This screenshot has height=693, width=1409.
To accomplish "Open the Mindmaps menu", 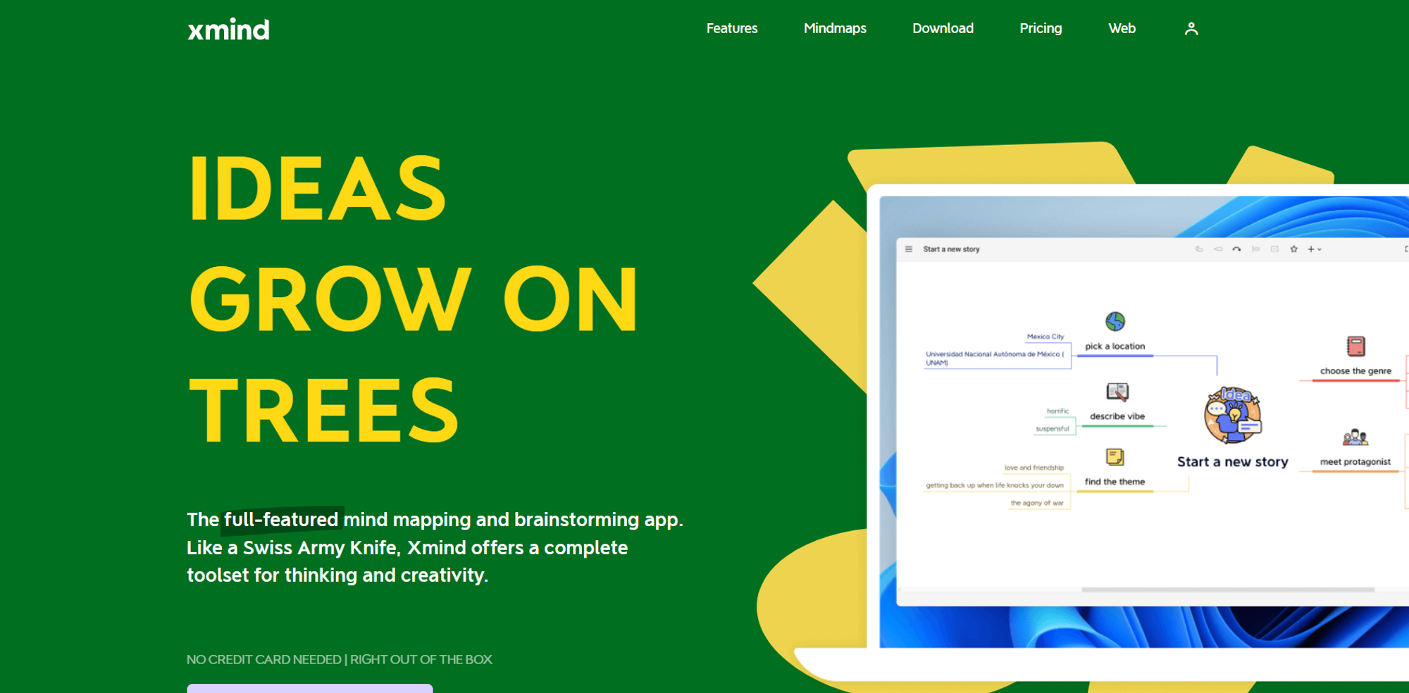I will (x=835, y=29).
